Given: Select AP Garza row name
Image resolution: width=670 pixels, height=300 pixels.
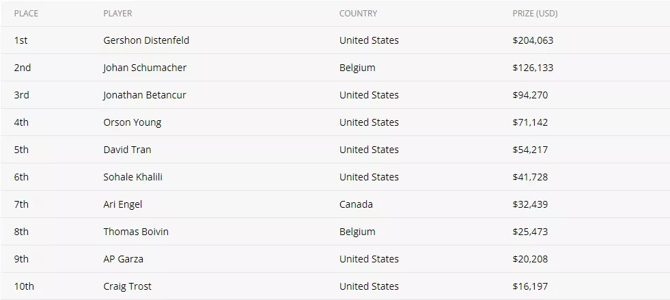Looking at the screenshot, I should click(124, 259).
